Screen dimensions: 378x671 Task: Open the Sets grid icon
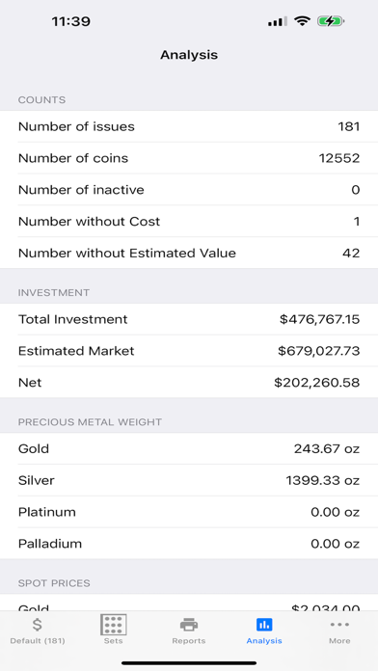pos(114,625)
